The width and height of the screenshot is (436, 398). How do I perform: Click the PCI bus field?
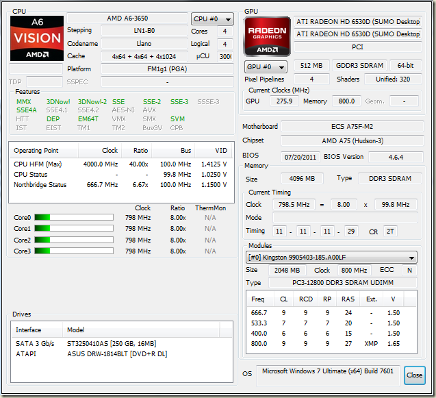pyautogui.click(x=358, y=47)
